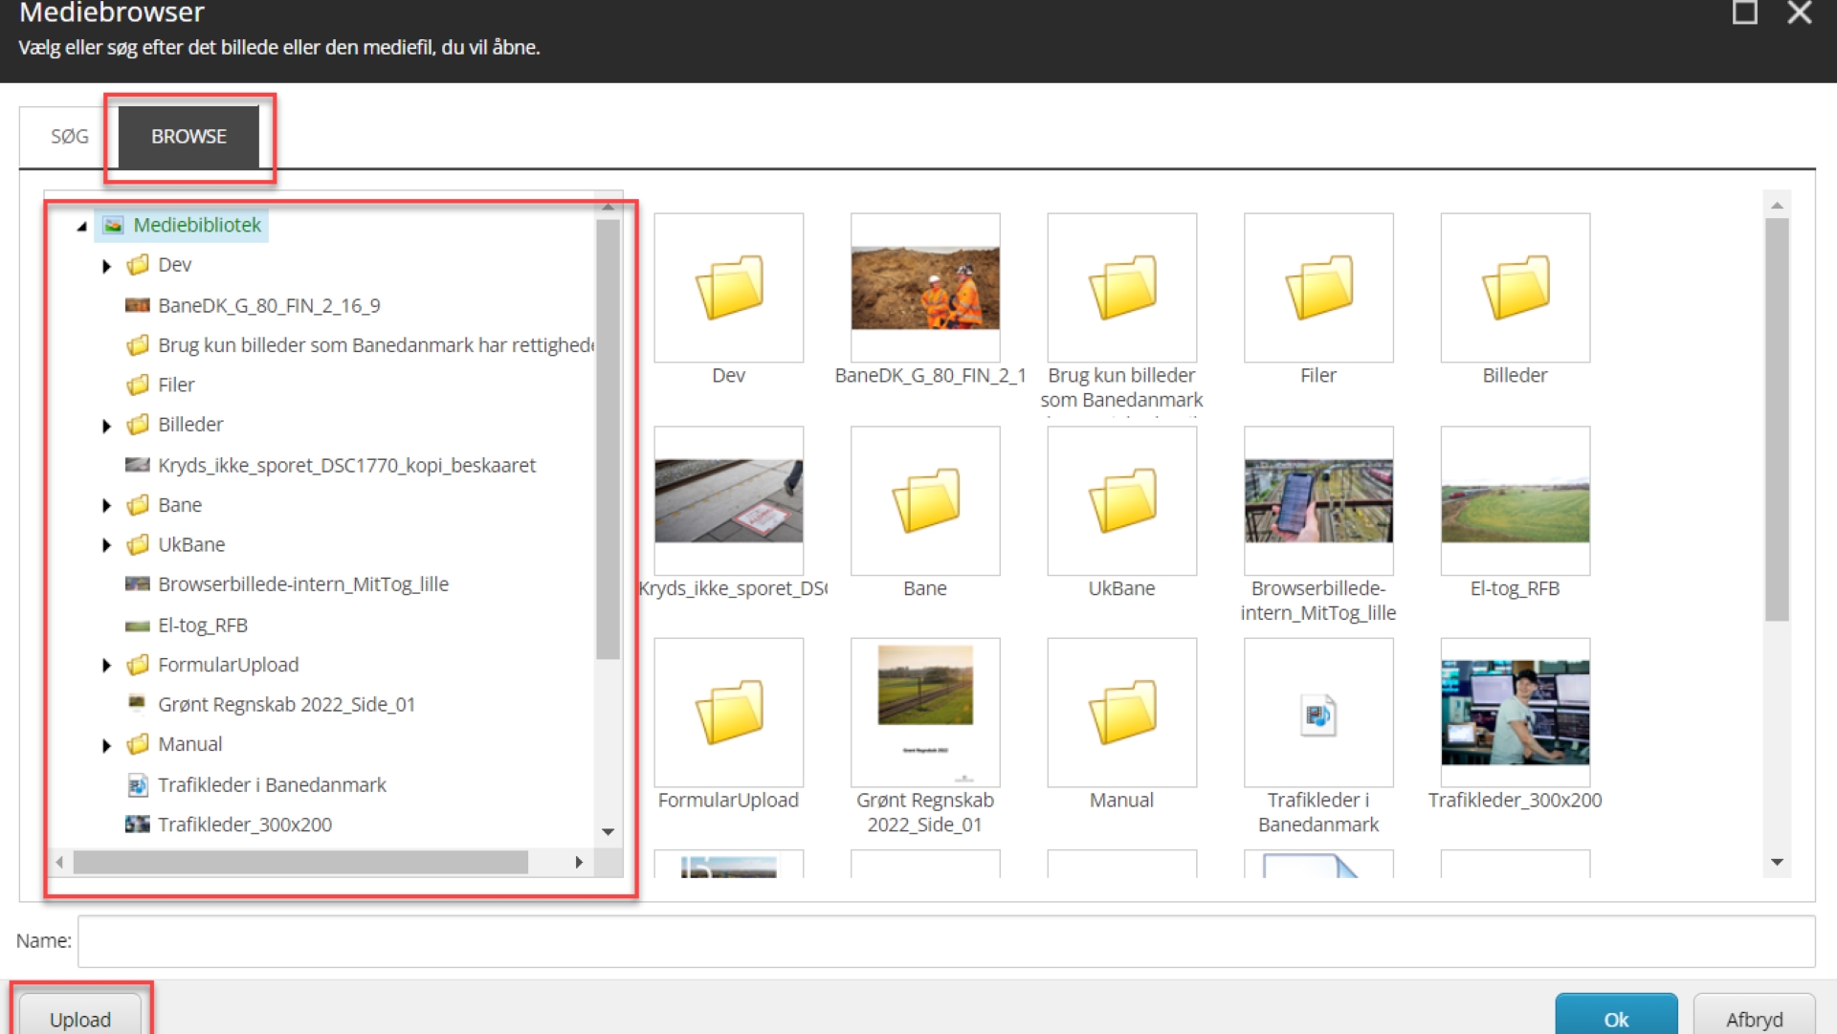Click the Name input field
The height and width of the screenshot is (1034, 1837).
[x=945, y=941]
